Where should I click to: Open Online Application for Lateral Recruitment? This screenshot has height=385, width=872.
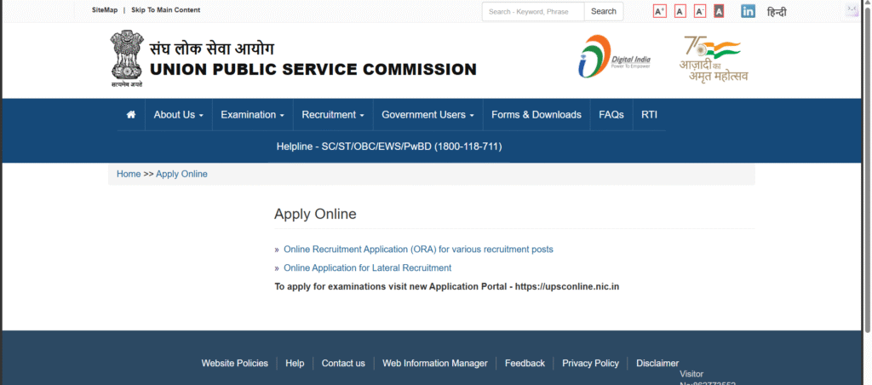[368, 267]
